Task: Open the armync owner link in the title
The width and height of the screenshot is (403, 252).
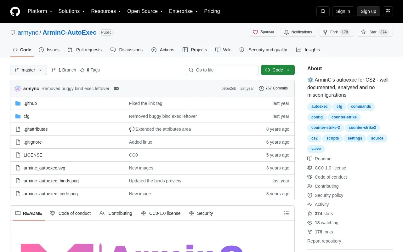Action: [28, 32]
